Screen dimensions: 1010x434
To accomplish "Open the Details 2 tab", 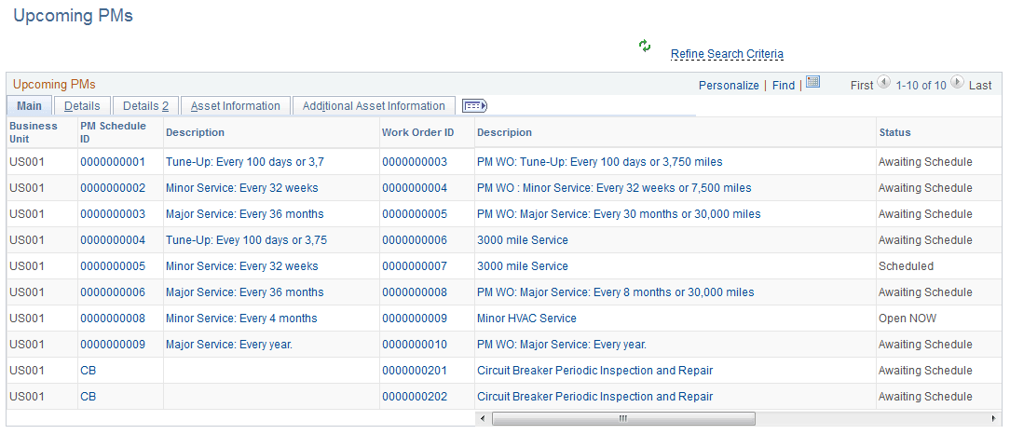I will point(145,105).
